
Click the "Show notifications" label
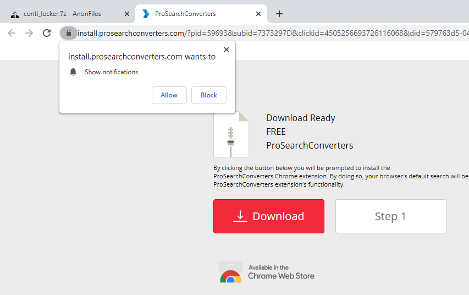coord(111,72)
